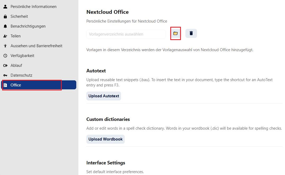Focus the Vorlagenverzeichnis auswählen field
Screen dimensions: 285x175
click(x=126, y=34)
